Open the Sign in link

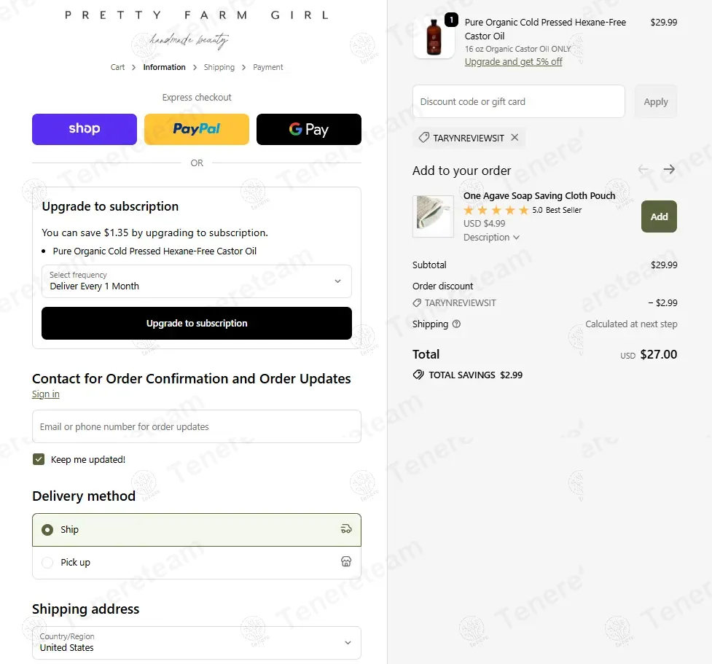45,394
